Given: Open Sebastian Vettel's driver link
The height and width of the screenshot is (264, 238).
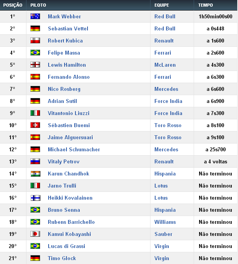Looking at the screenshot, I should point(68,28).
